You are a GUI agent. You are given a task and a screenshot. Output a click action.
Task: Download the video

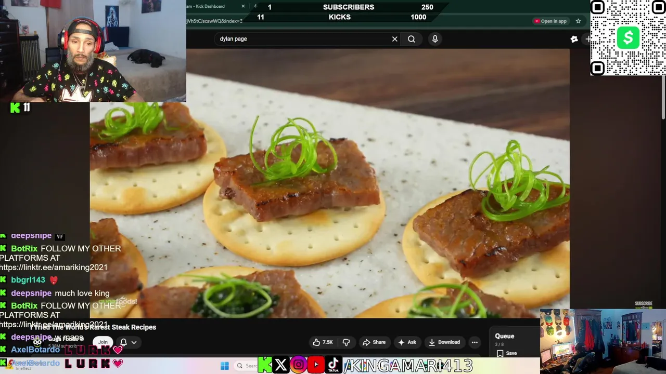coord(444,342)
